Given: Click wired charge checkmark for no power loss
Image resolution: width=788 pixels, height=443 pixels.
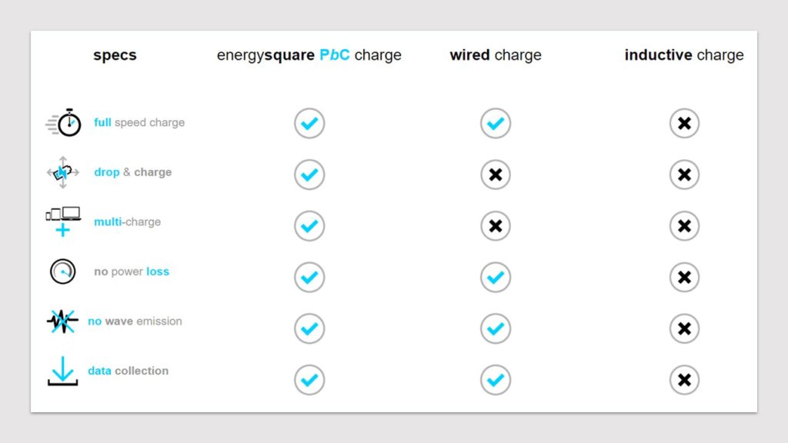Looking at the screenshot, I should click(496, 277).
